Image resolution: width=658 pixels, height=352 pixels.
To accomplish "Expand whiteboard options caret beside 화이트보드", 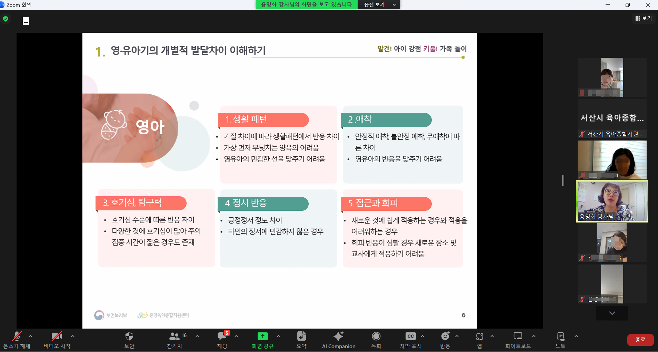I will coord(534,336).
